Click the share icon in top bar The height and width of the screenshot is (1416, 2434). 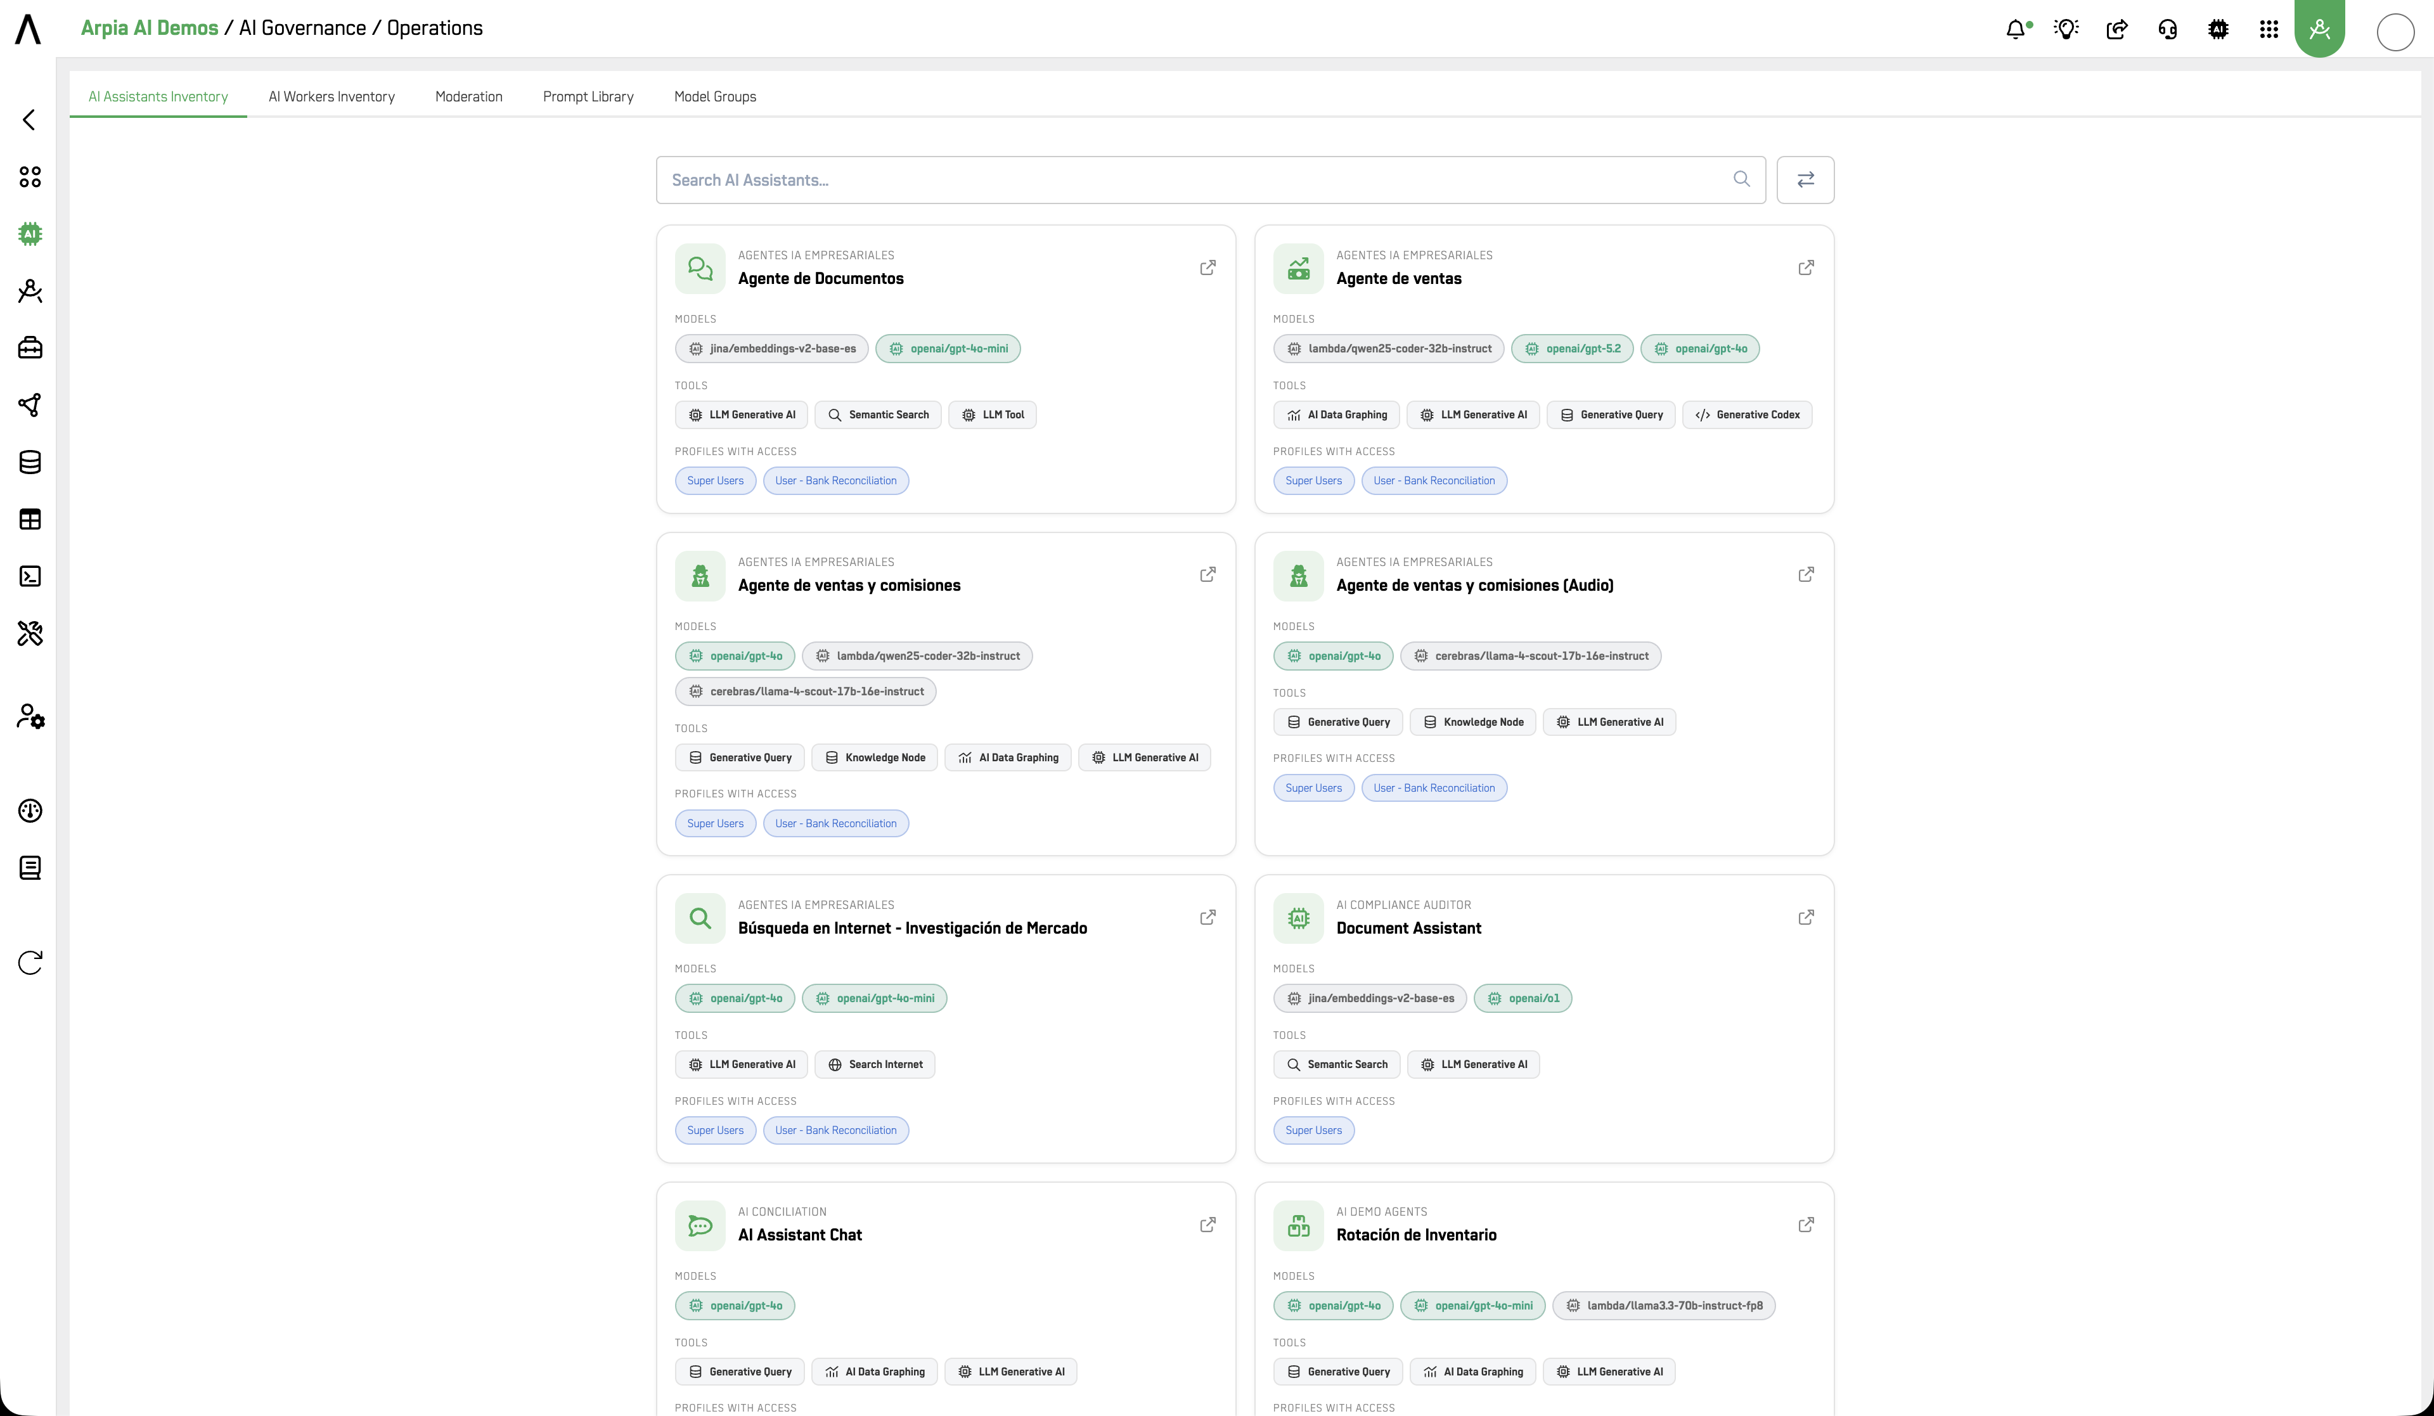point(2117,29)
